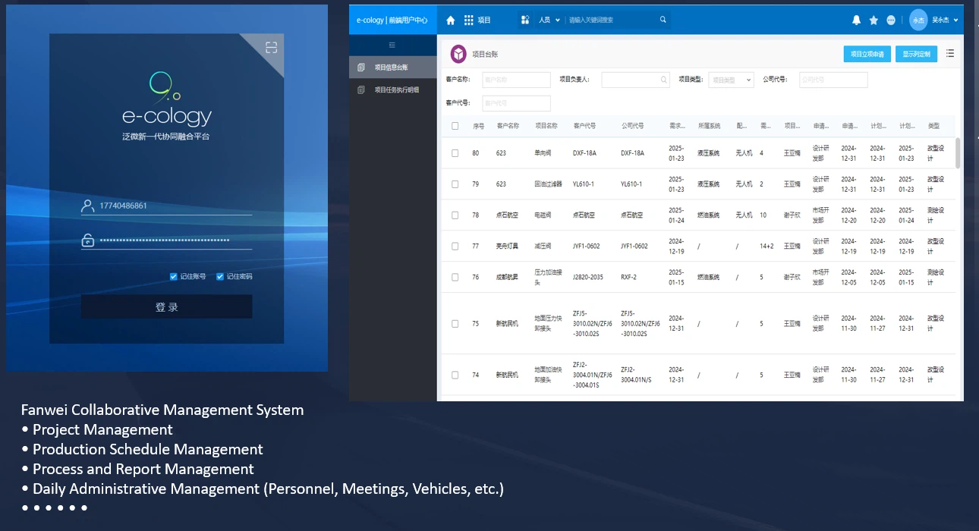Click the user avatar 永杰

coord(918,20)
